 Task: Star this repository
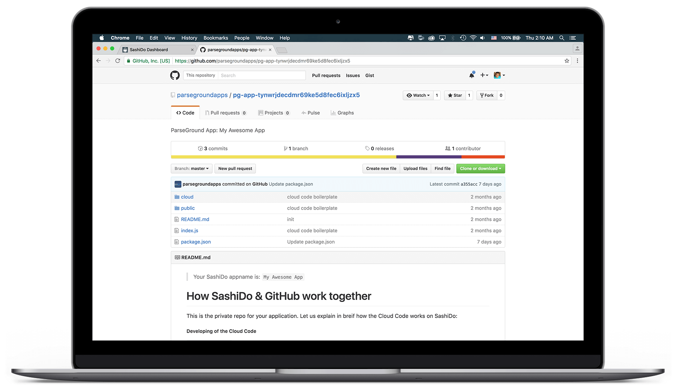point(455,95)
